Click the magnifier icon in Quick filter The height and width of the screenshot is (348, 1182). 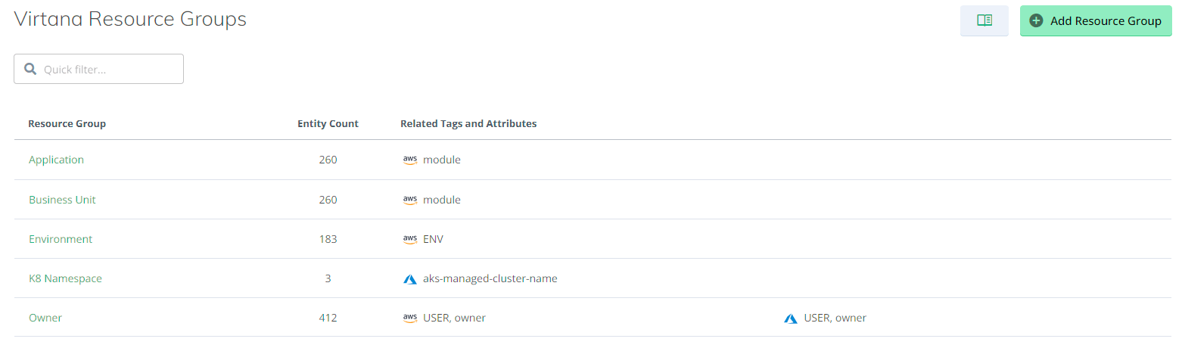click(30, 69)
